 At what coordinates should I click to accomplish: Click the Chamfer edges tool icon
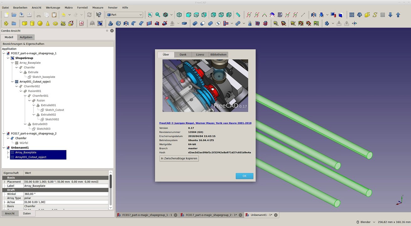coord(141,23)
